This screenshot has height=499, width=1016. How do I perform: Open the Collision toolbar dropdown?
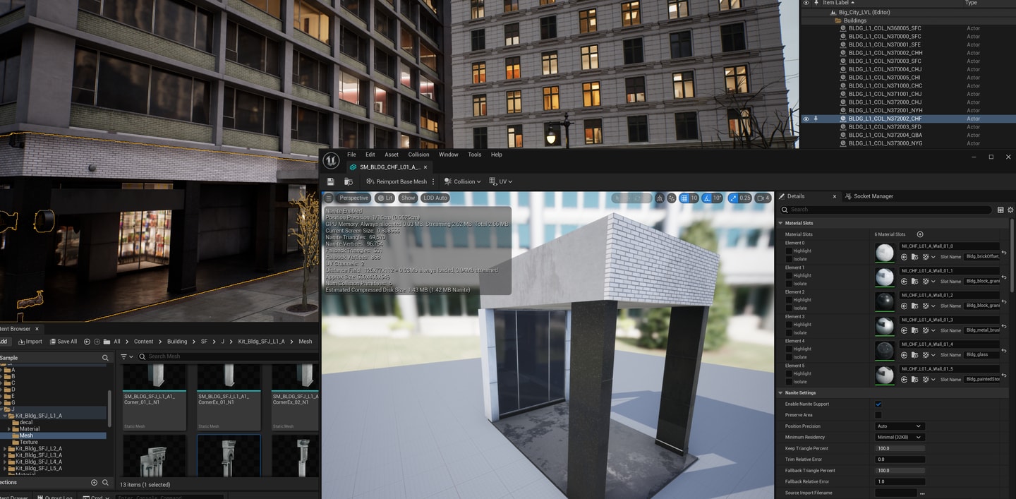(x=463, y=182)
